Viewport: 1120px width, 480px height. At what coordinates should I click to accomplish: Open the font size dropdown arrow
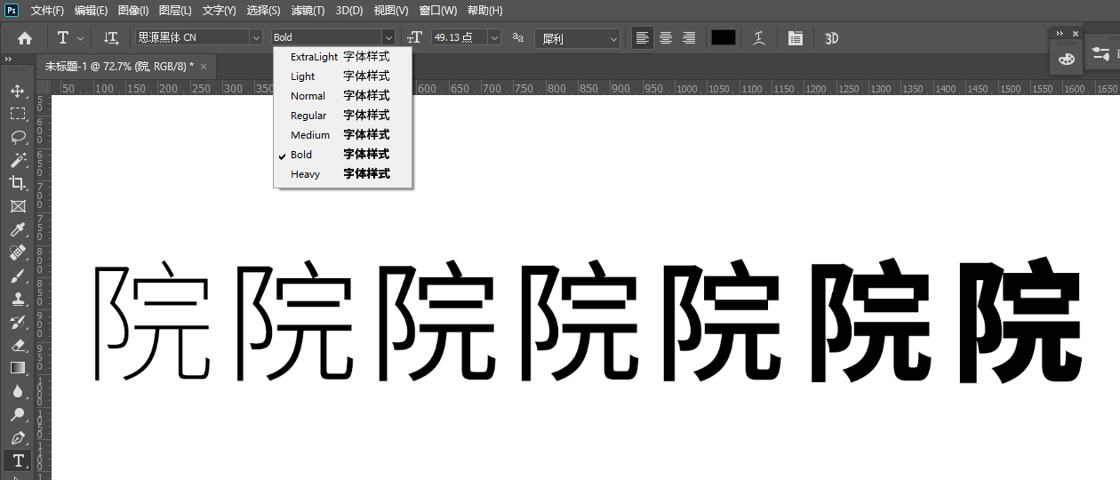[494, 37]
